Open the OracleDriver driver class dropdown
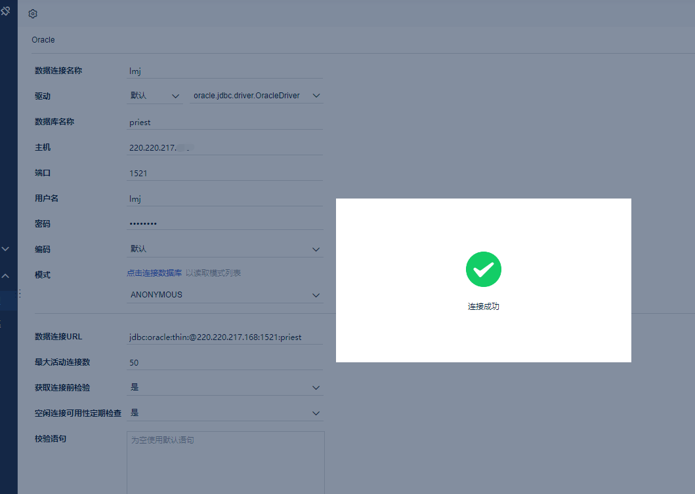695x494 pixels. 256,96
